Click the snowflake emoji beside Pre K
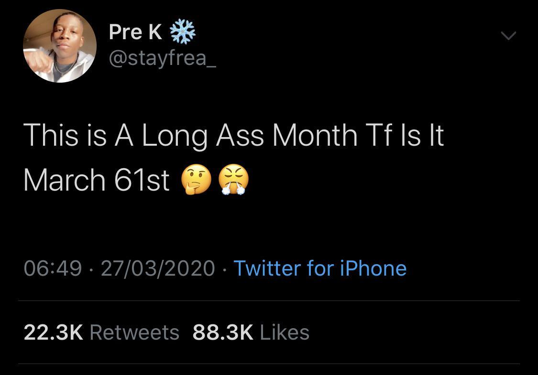The height and width of the screenshot is (375, 538). (182, 32)
